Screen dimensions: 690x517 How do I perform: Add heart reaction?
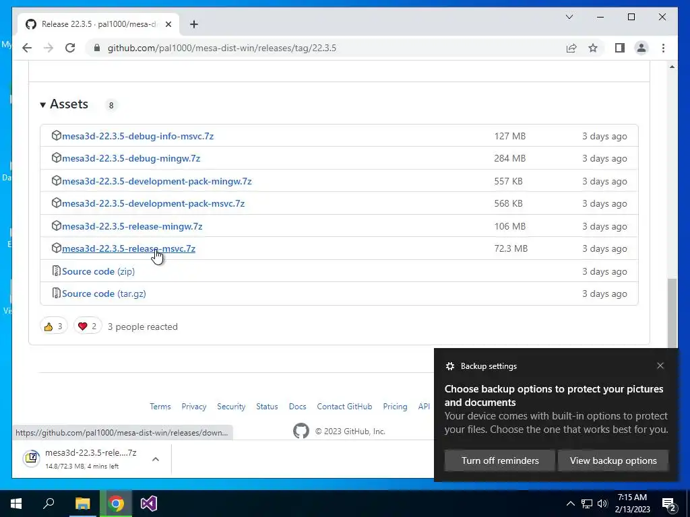pos(88,326)
